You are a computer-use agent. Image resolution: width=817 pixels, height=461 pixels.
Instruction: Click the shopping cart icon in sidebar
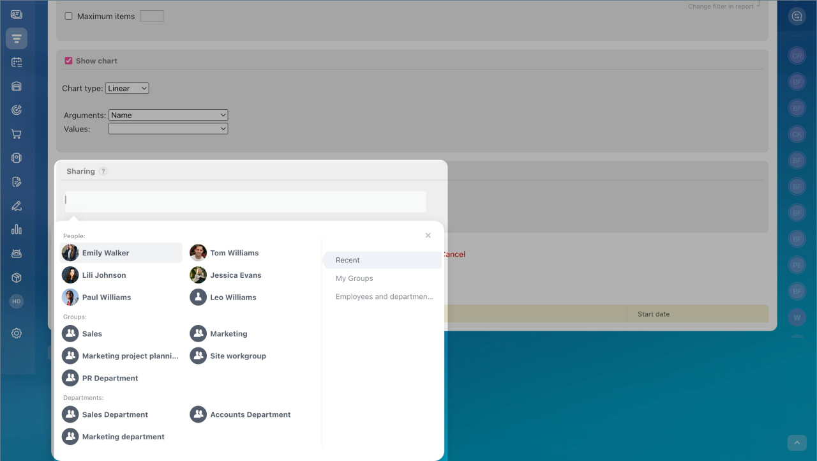tap(17, 134)
